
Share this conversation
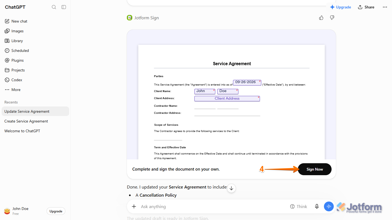point(366,7)
